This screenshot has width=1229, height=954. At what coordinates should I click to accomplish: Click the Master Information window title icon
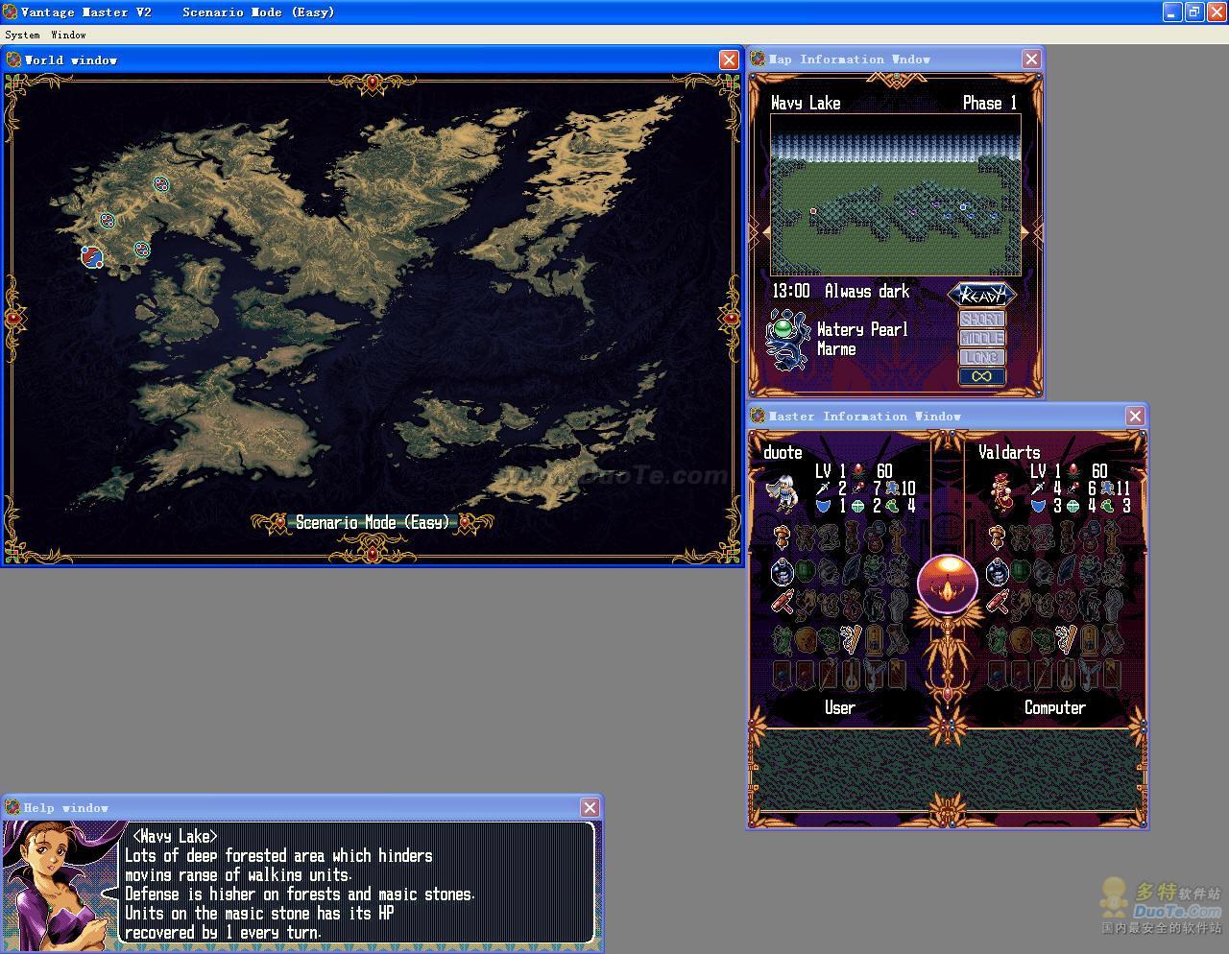(x=759, y=416)
